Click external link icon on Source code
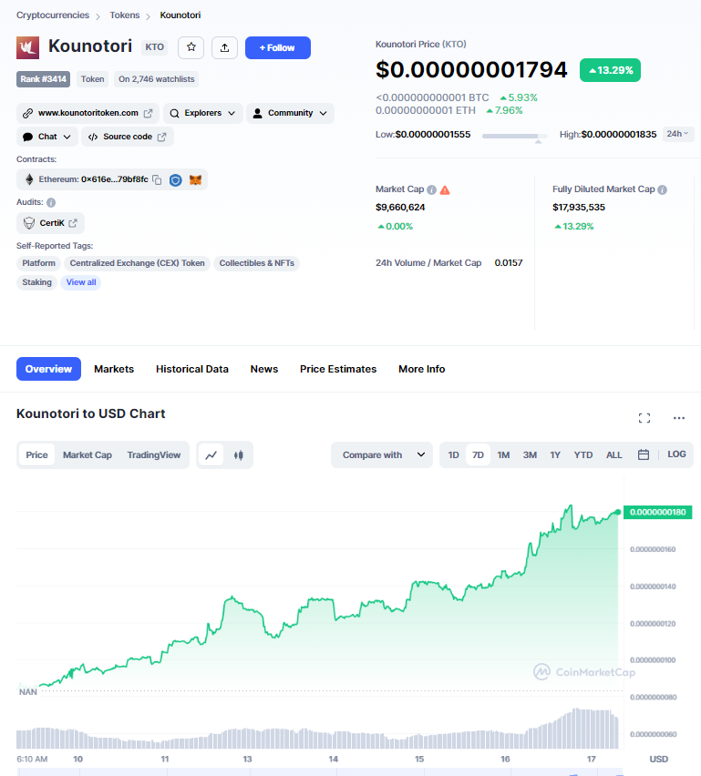The width and height of the screenshot is (701, 776). 161,138
